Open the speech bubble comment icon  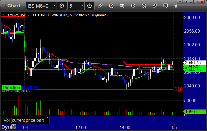click(165, 6)
